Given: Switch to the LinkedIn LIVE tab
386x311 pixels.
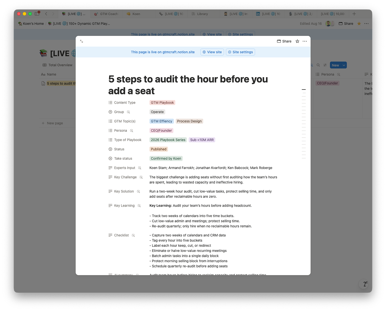Looking at the screenshot, I should point(268,14).
